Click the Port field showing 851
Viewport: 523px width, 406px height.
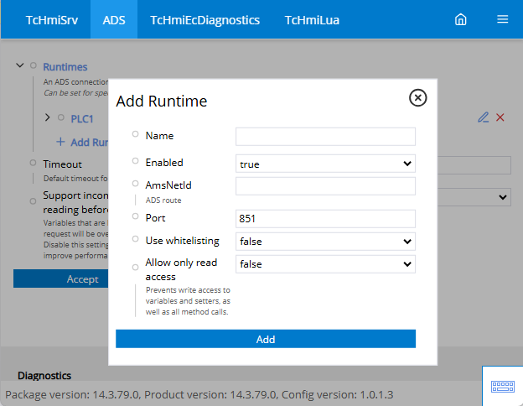pyautogui.click(x=325, y=219)
